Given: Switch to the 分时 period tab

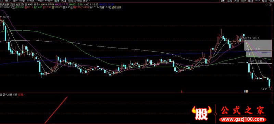Looking at the screenshot, I should (7, 1).
